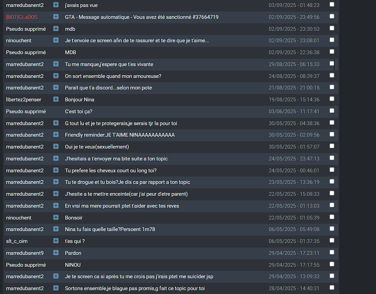The width and height of the screenshot is (376, 294).
Task: Click plus icon beside [BOT]GLaDOS sender
Action: 56,16
